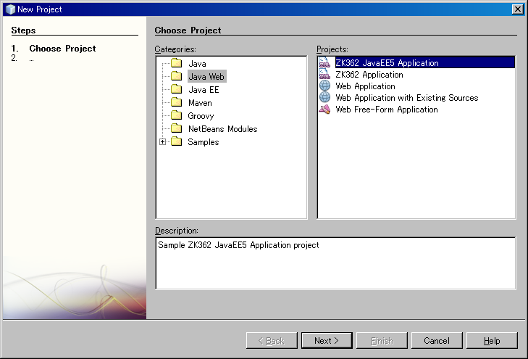Click the Web Free-Form Application icon
Image resolution: width=528 pixels, height=359 pixels.
pyautogui.click(x=324, y=110)
